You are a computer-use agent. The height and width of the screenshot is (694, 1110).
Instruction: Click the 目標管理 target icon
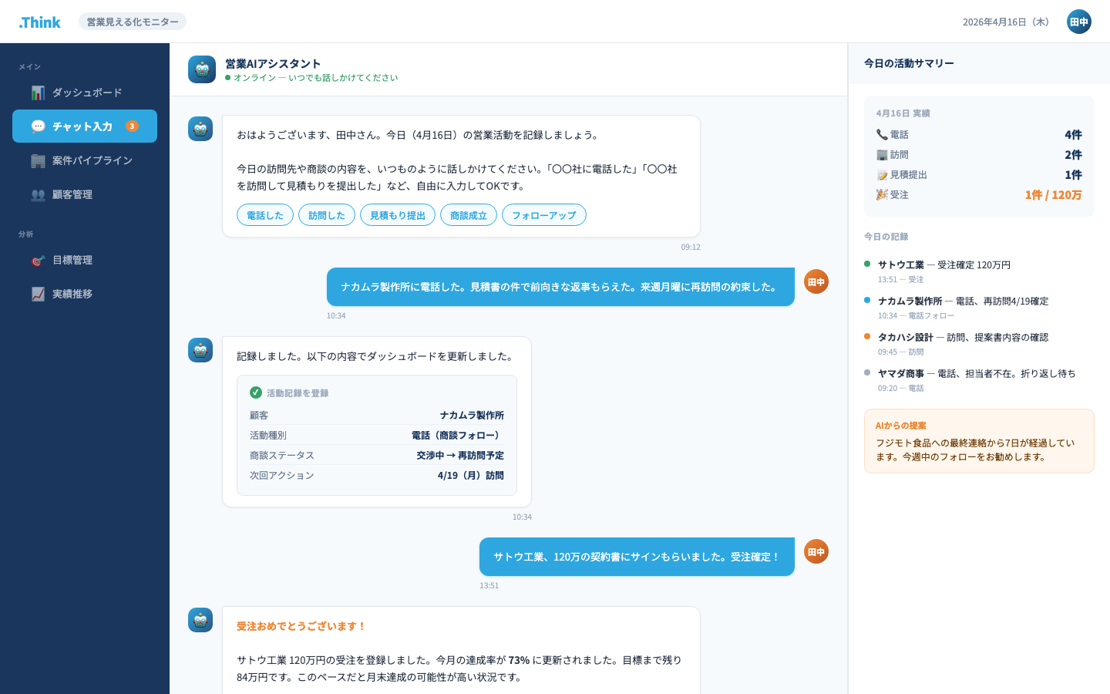(38, 260)
